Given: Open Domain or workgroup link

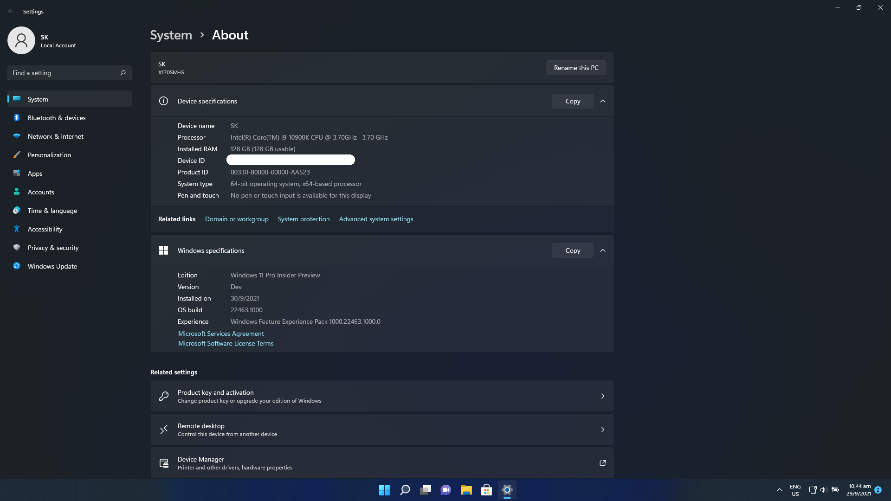Looking at the screenshot, I should click(237, 219).
